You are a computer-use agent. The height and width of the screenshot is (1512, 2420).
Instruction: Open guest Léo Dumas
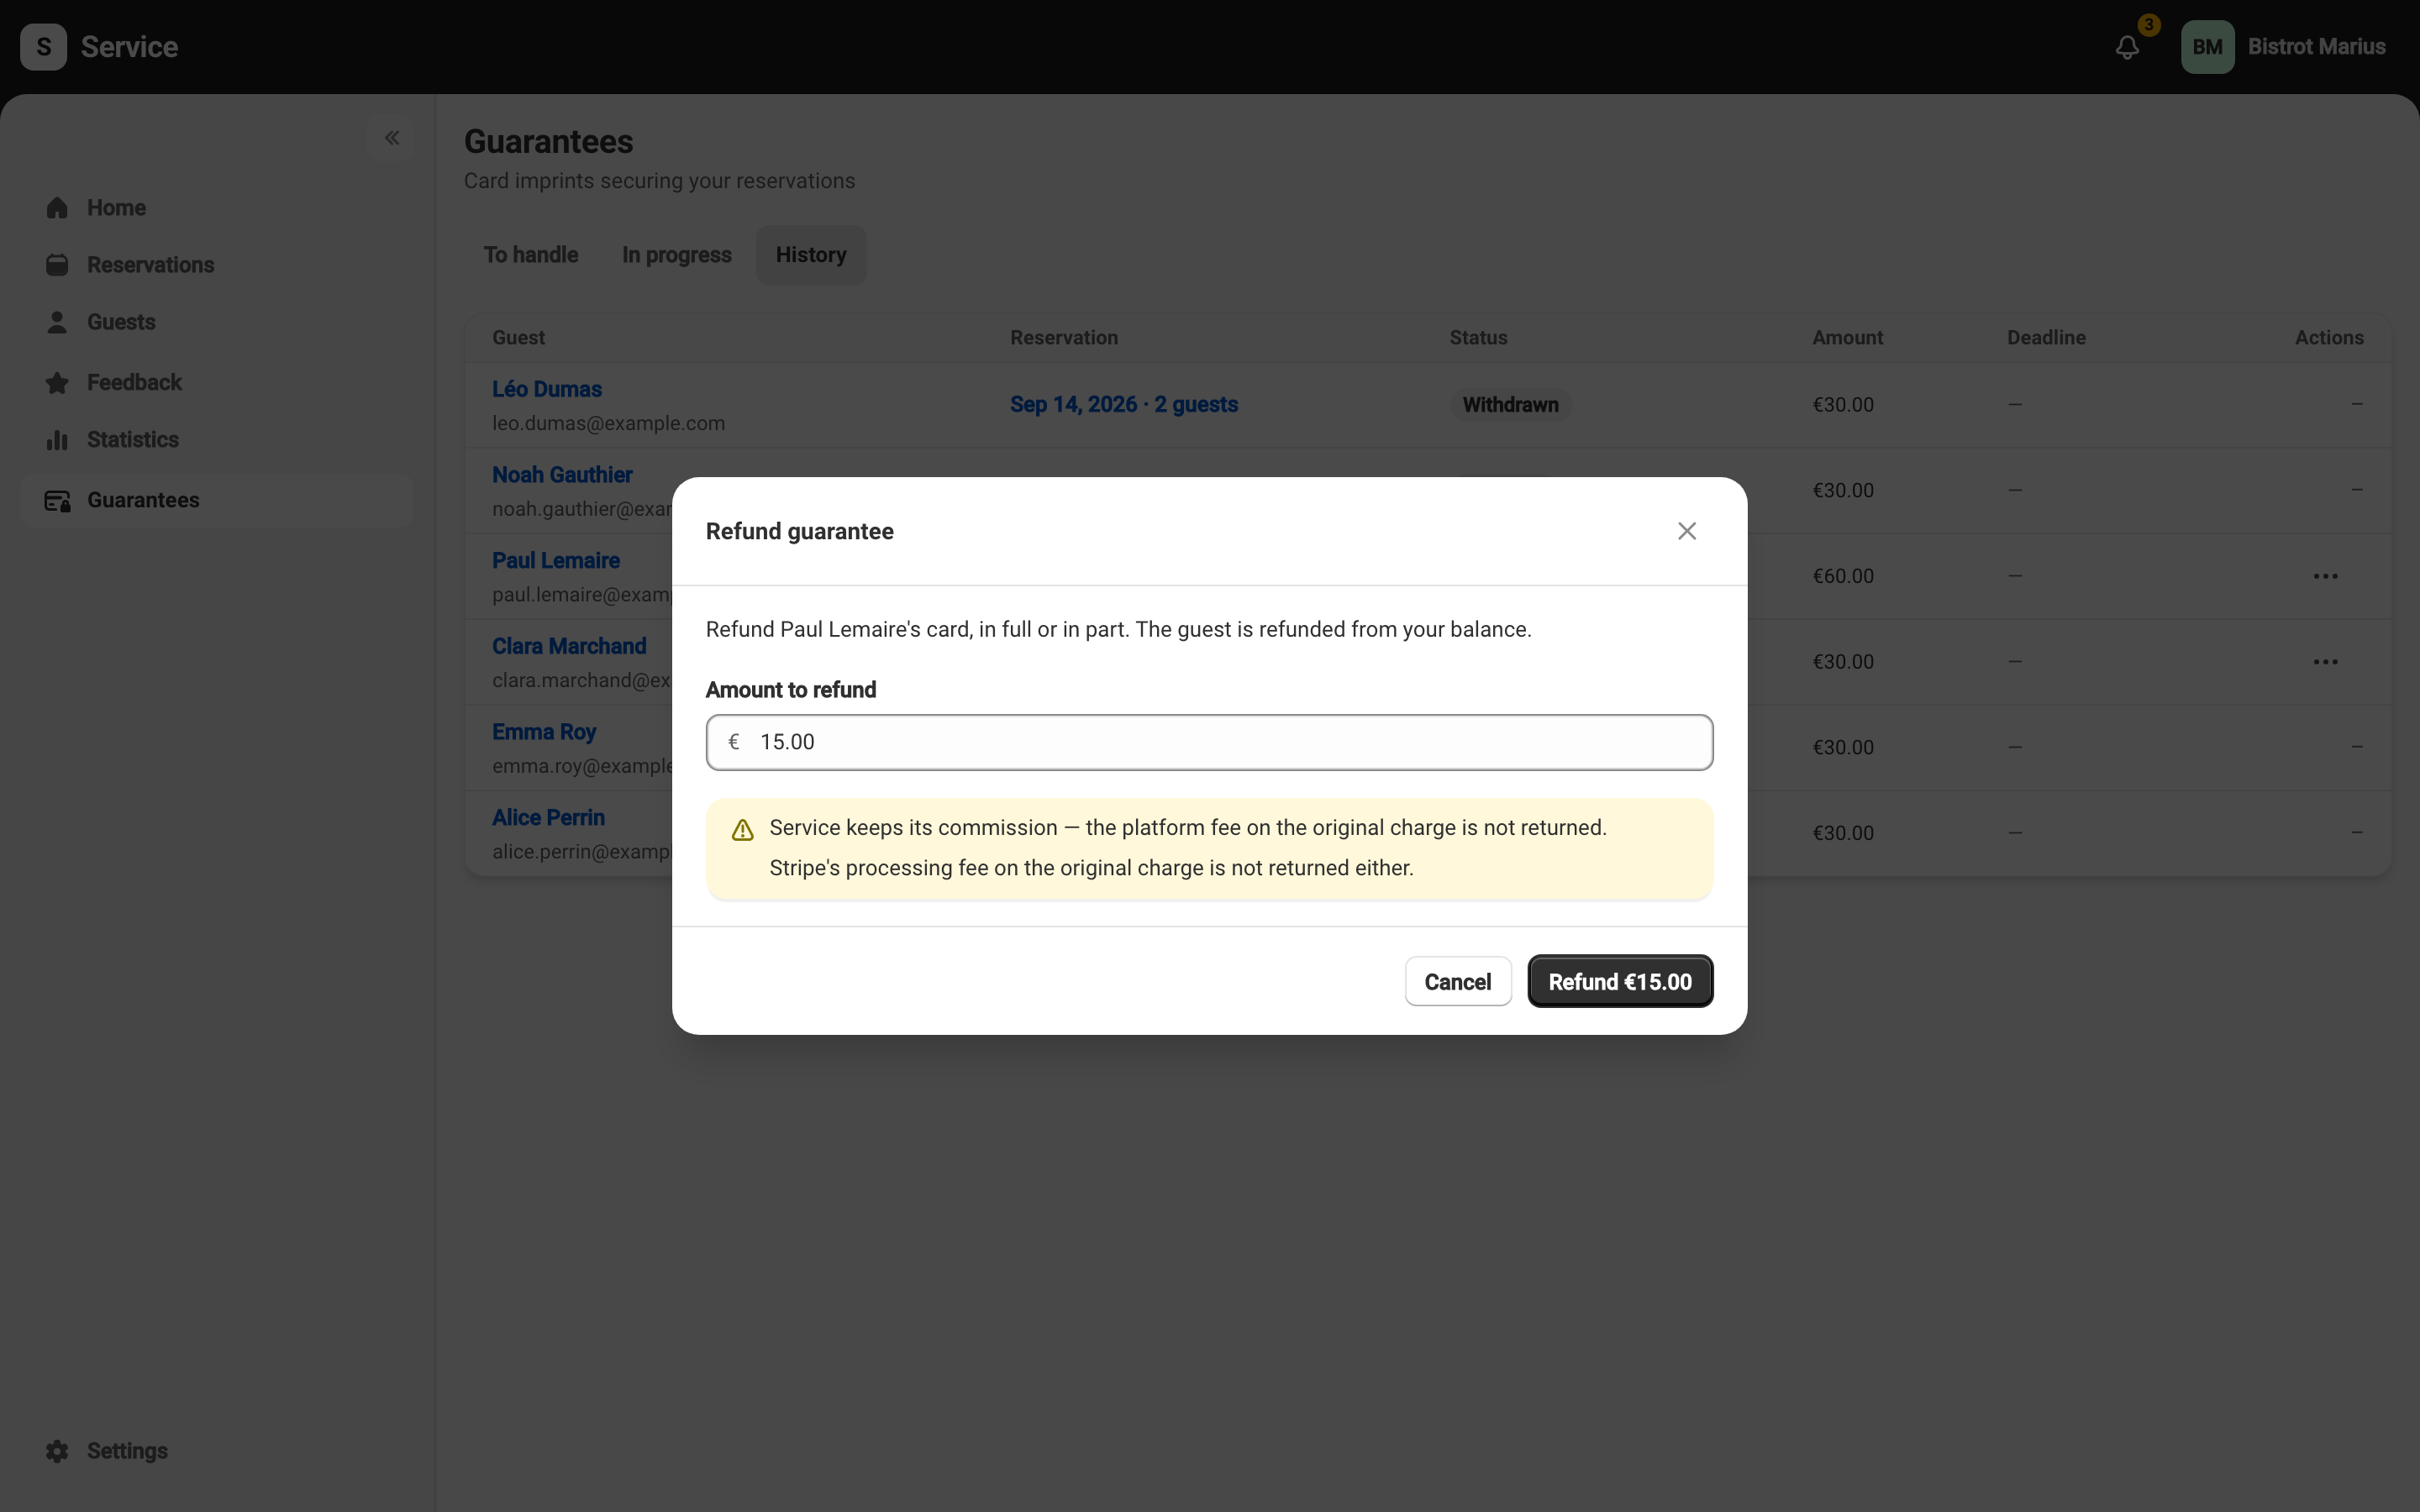point(547,389)
